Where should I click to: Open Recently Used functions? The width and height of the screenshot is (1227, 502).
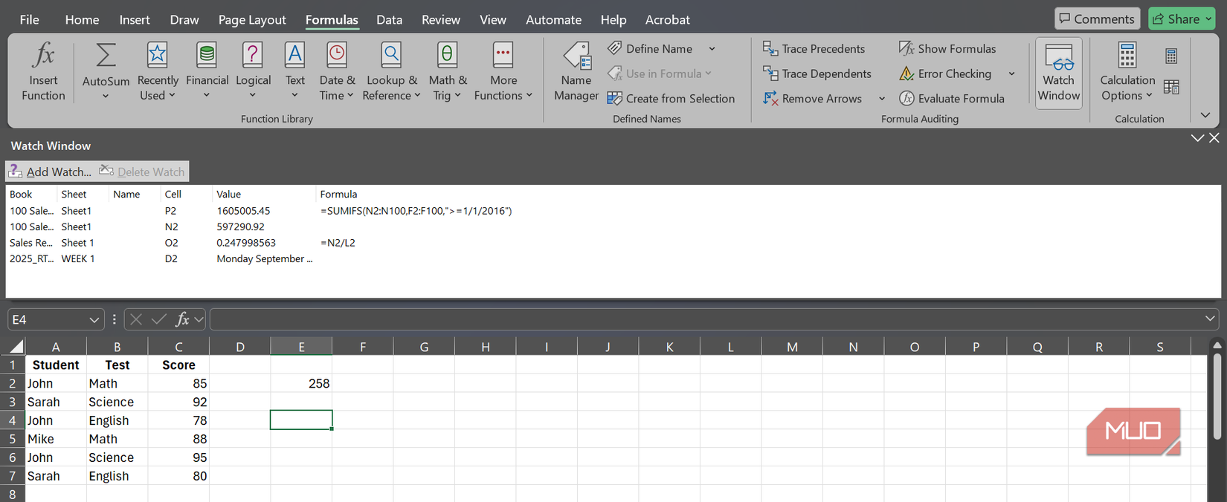pos(158,72)
